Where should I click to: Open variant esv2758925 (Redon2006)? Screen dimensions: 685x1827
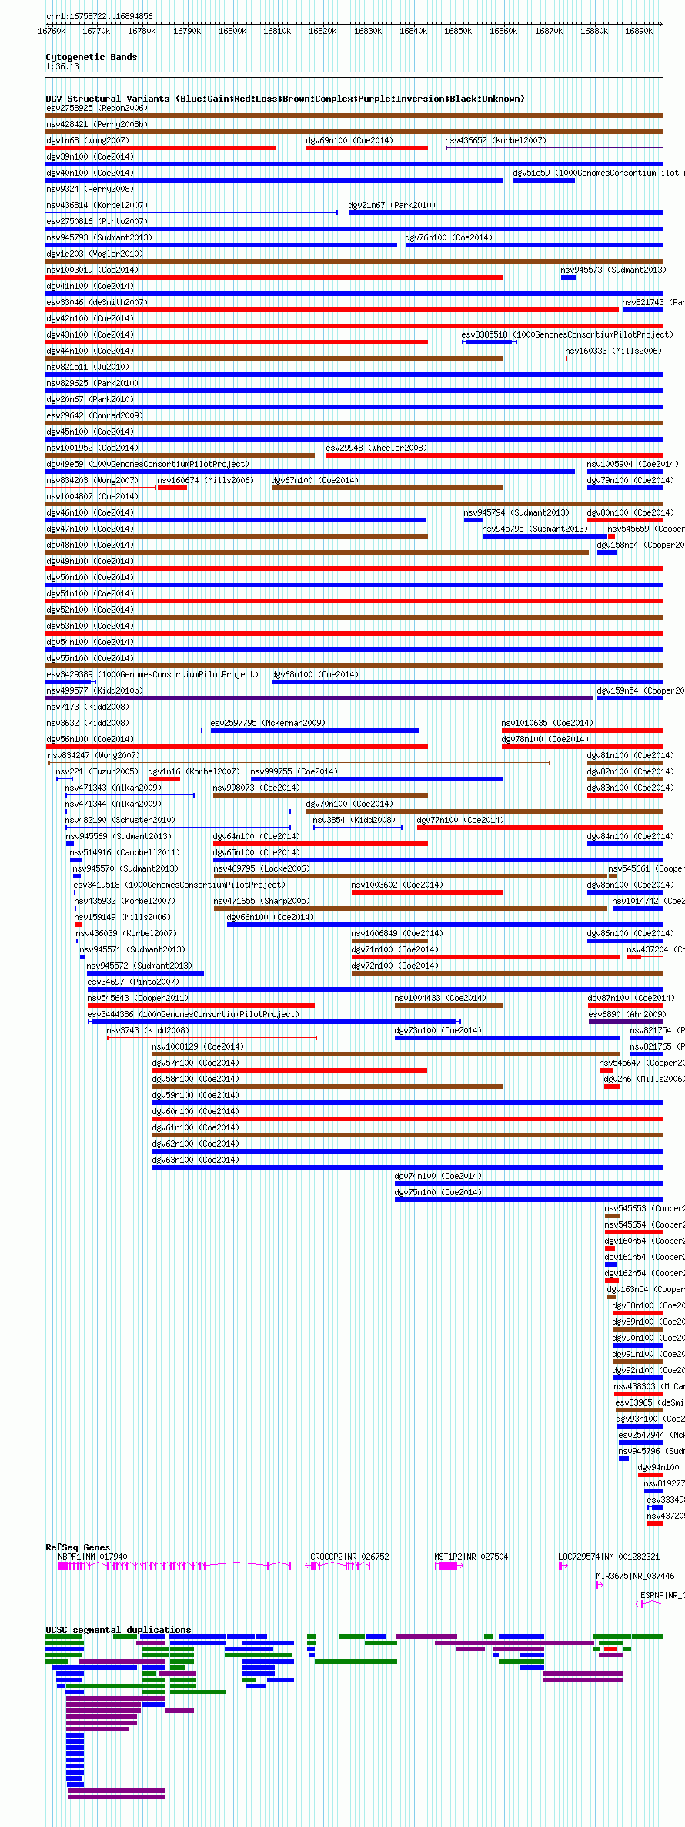(97, 108)
